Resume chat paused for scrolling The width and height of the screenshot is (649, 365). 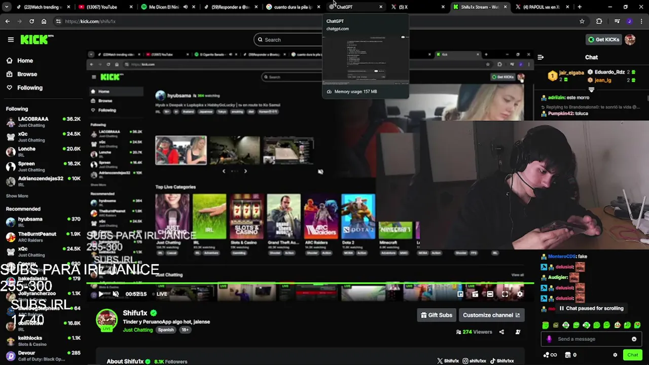click(591, 308)
